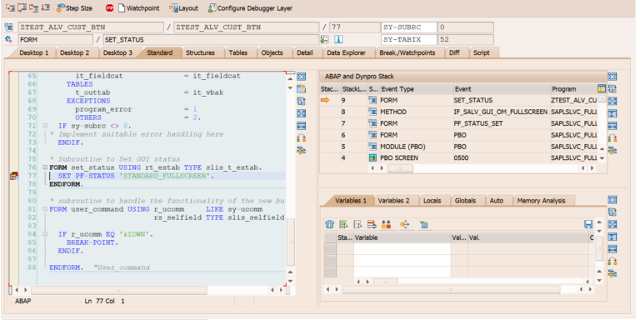
Task: Click the New Tool icon beside source editor
Action: point(301,88)
